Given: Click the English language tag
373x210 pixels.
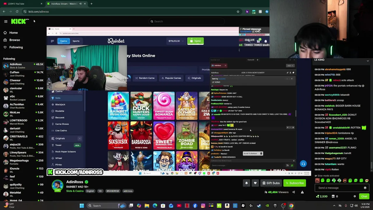Looking at the screenshot, I should 90,191.
